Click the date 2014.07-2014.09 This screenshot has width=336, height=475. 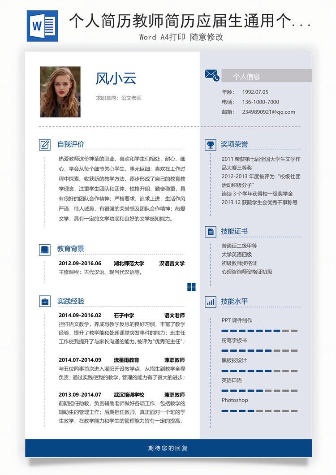[x=80, y=360]
